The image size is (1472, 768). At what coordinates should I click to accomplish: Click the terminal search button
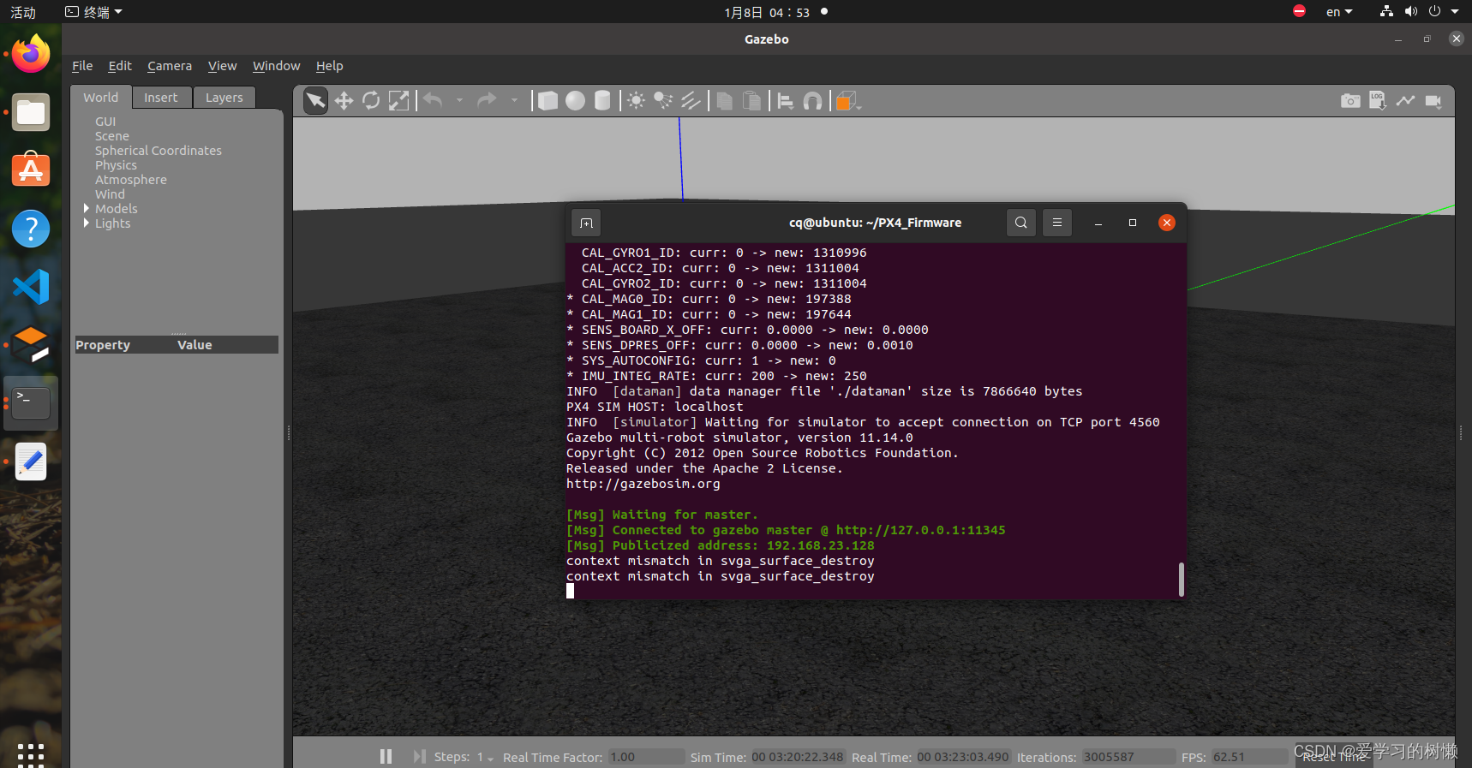click(x=1020, y=223)
